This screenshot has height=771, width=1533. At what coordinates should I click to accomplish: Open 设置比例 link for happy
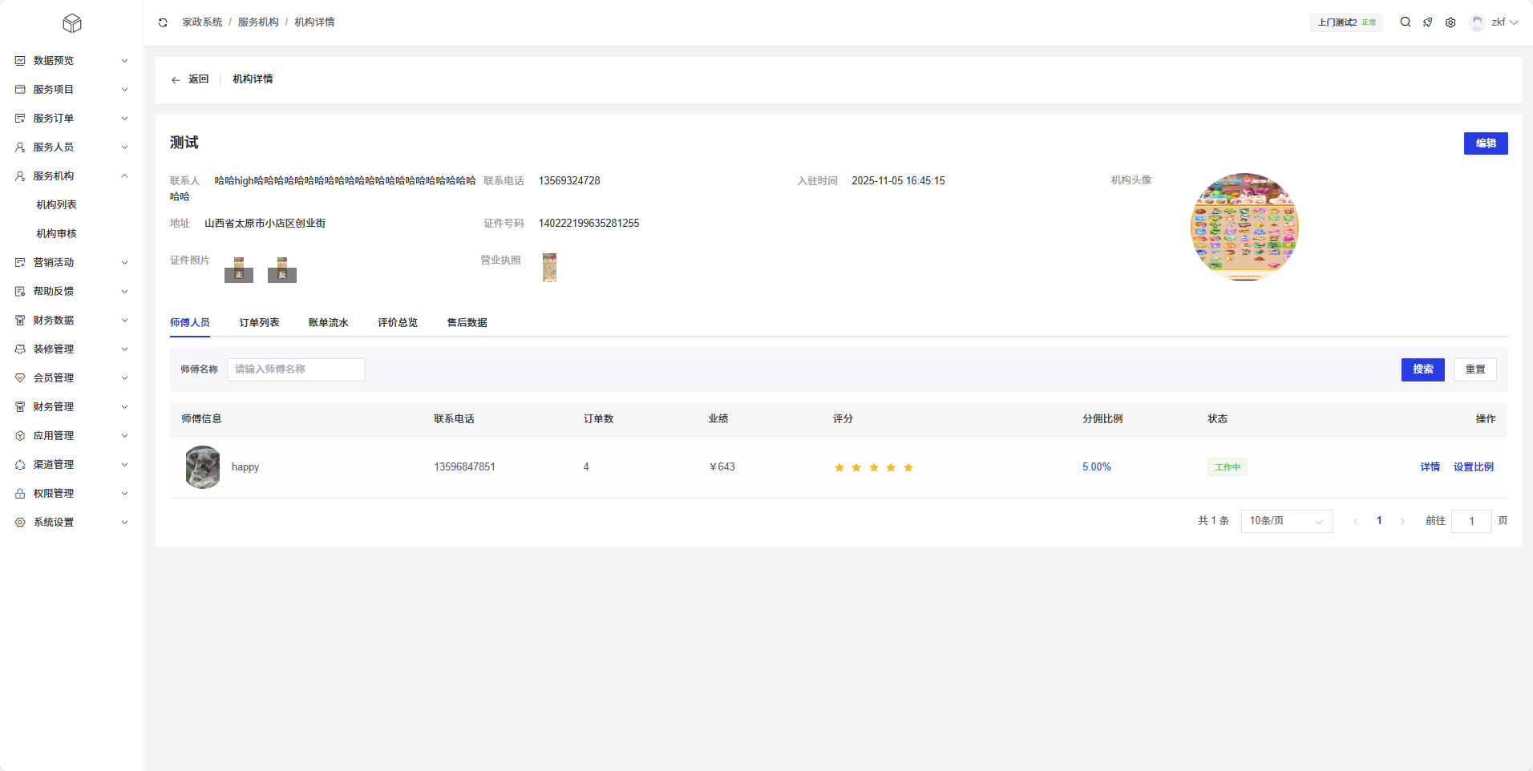1473,467
